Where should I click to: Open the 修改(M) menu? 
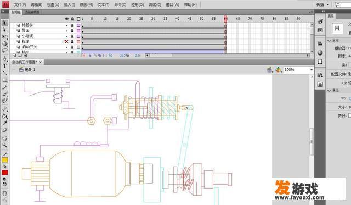[86, 4]
